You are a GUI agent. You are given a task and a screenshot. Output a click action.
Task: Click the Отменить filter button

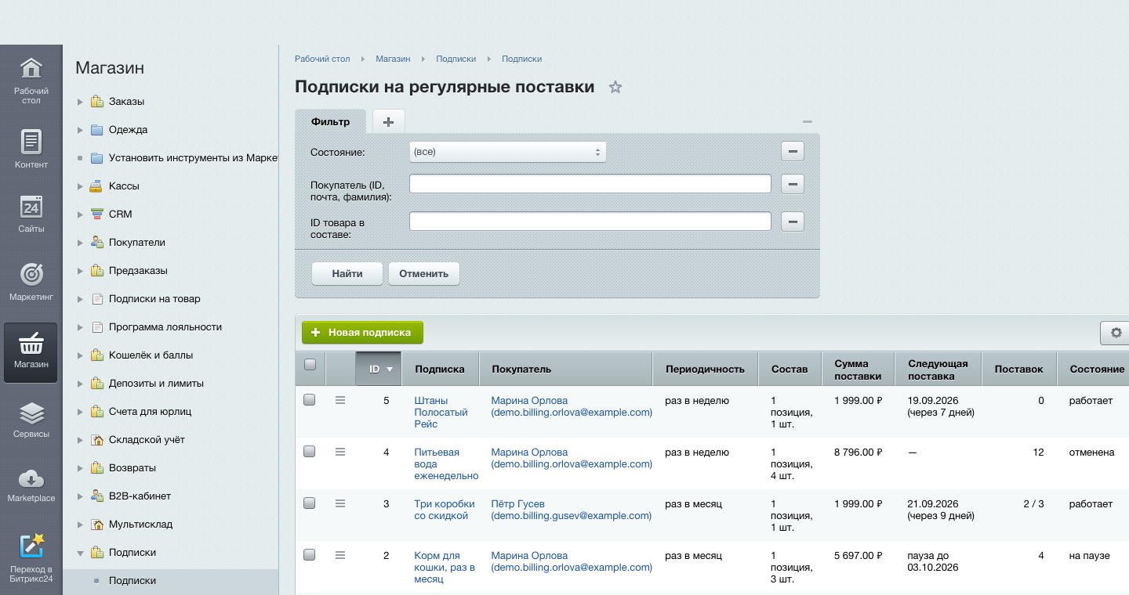[x=424, y=274]
